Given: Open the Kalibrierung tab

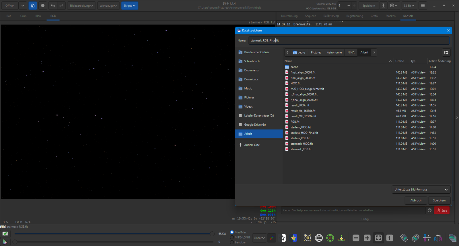Looking at the screenshot, I should [x=331, y=16].
